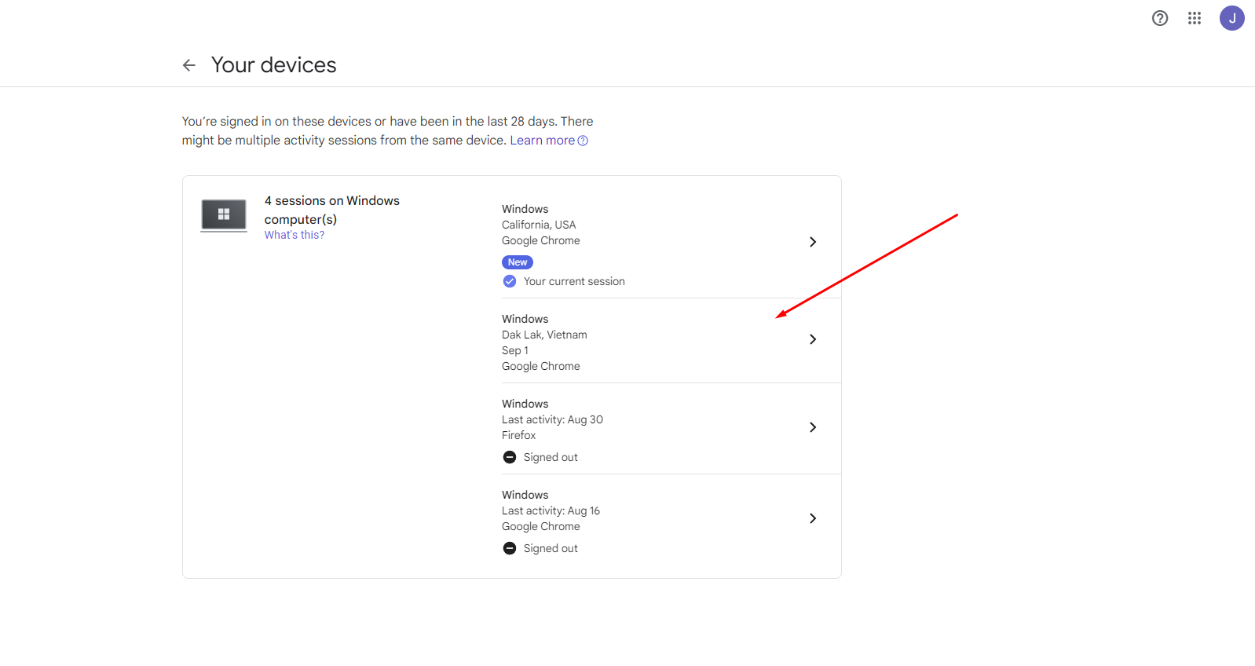Screen dimensions: 1255x666
Task: Click 'California, USA' location text
Action: click(539, 225)
